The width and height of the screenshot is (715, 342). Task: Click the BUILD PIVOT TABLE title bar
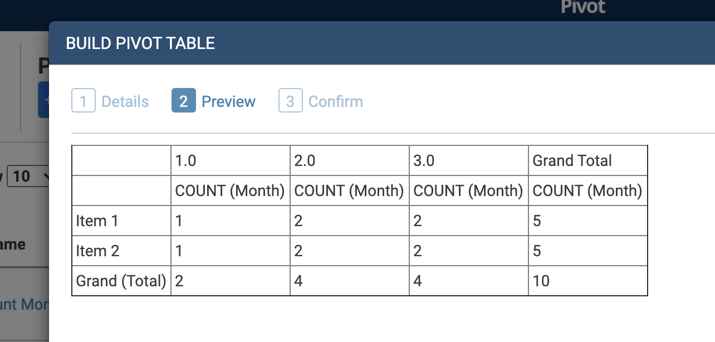click(x=140, y=43)
